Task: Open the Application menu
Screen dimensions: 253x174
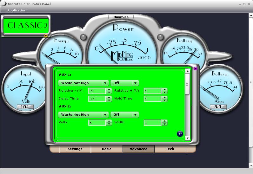Action: pos(17,10)
